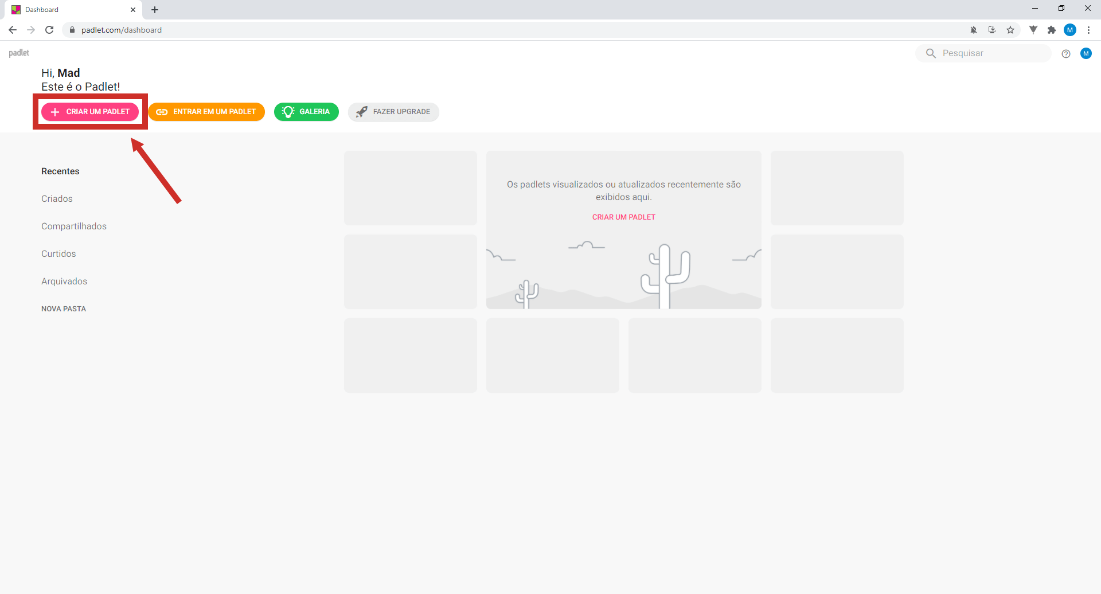This screenshot has height=594, width=1101.
Task: Click the muted notifications bell icon
Action: coord(974,30)
